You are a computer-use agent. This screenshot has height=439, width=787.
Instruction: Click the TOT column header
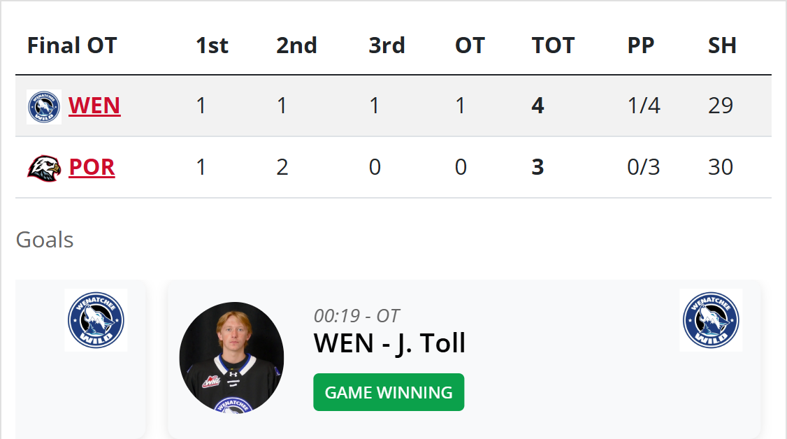tap(553, 45)
